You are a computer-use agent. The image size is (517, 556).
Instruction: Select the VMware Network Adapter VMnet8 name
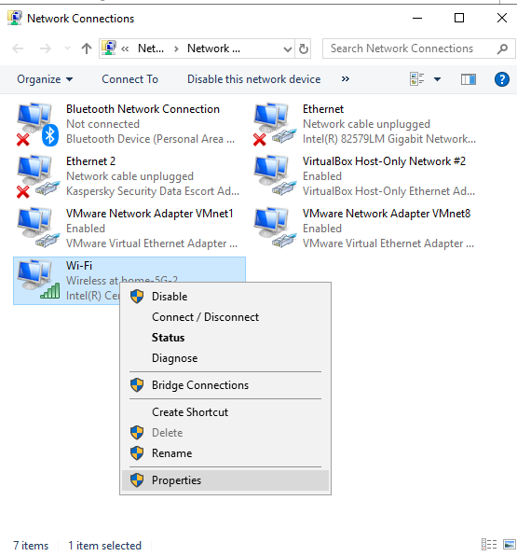pyautogui.click(x=387, y=214)
